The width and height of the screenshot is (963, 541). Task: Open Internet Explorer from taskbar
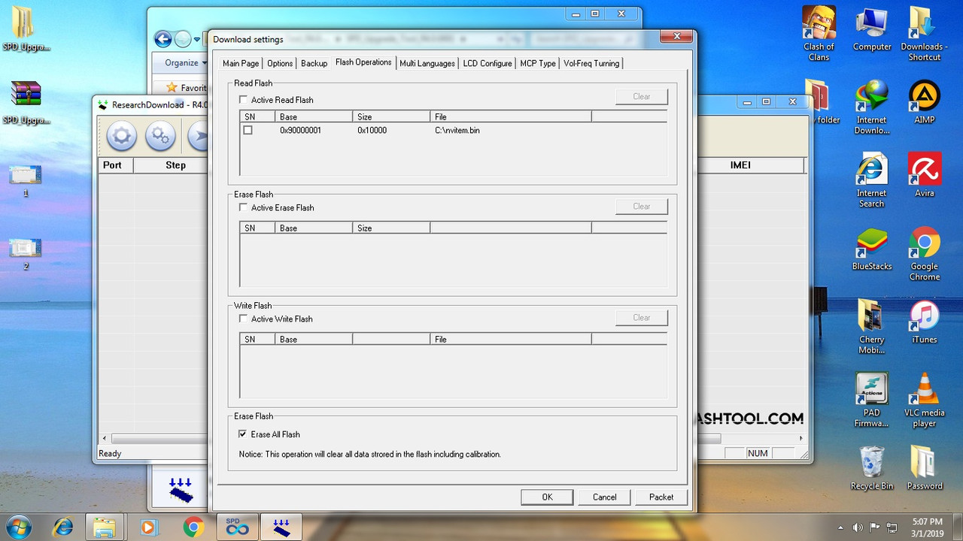[x=63, y=527]
